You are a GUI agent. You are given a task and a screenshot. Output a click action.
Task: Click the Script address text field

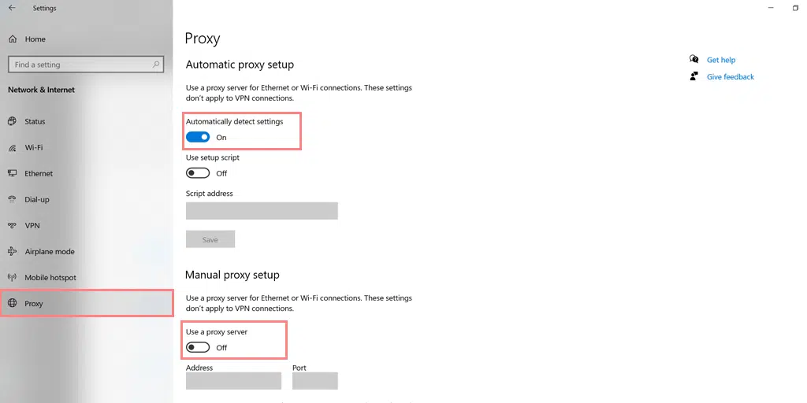262,211
